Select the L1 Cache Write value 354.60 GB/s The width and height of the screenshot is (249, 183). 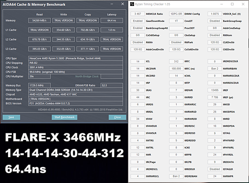click(63, 30)
